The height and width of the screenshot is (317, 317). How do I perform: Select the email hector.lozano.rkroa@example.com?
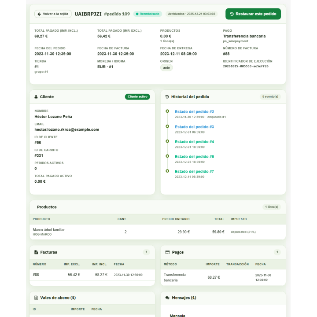(67, 129)
